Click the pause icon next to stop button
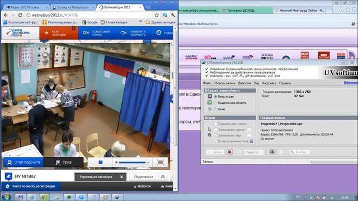 coord(238,152)
